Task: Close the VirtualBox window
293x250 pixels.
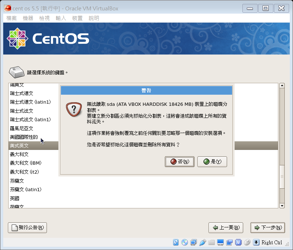Action: [281, 8]
